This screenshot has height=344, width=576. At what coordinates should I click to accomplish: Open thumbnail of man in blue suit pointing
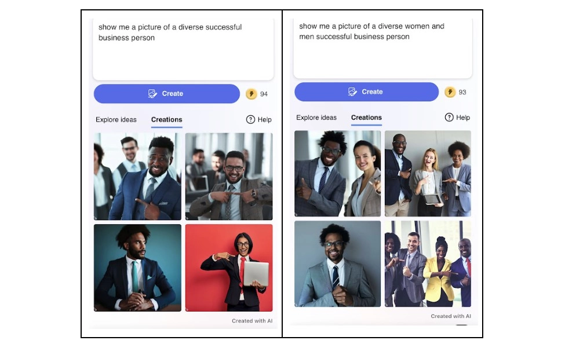coord(137,177)
